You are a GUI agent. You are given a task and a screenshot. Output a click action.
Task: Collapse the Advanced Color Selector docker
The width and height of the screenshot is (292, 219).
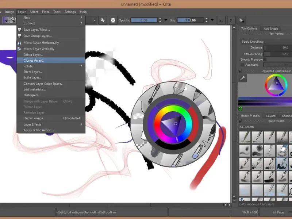click(240, 71)
